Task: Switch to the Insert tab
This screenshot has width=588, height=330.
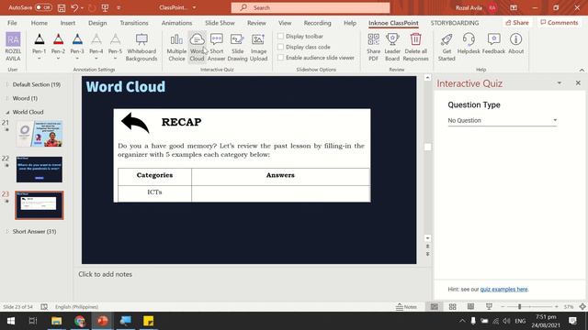Action: point(68,23)
